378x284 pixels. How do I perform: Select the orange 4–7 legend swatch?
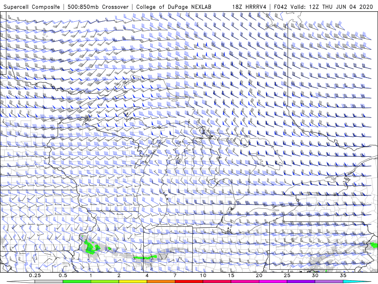161,282
